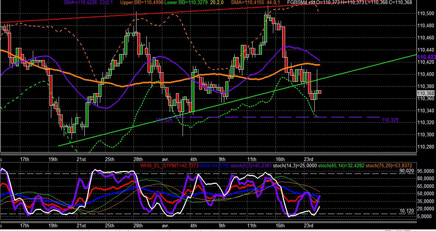The image size is (436, 231).
Task: Click the 19th date on the stochastic panel axis
Action: [53, 225]
